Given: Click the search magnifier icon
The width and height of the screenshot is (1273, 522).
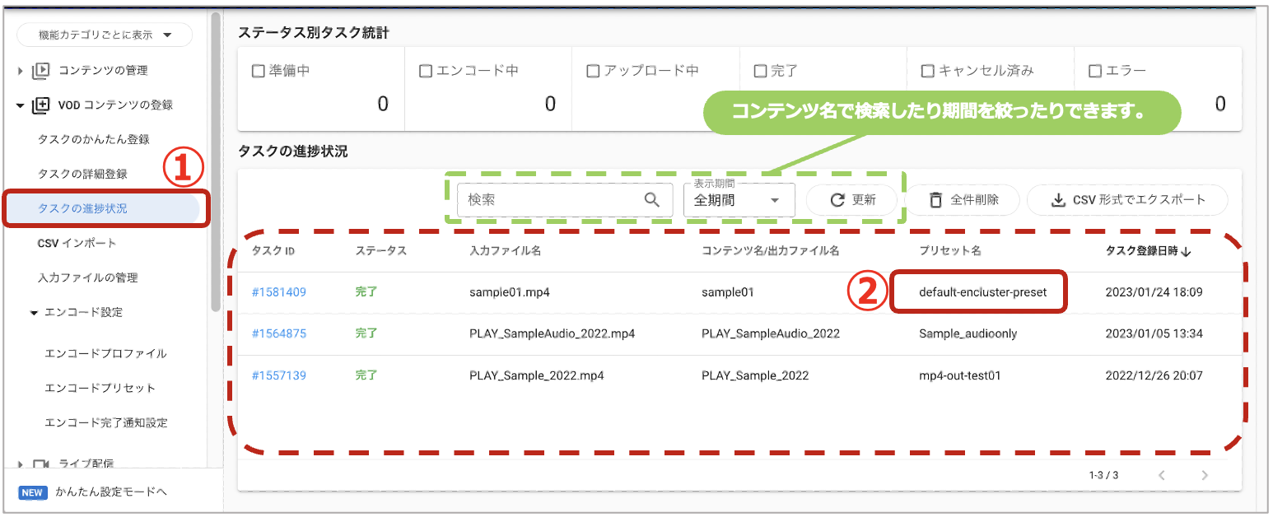Looking at the screenshot, I should pyautogui.click(x=651, y=200).
